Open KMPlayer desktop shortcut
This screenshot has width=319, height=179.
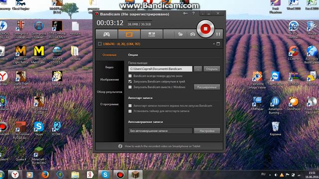click(257, 103)
